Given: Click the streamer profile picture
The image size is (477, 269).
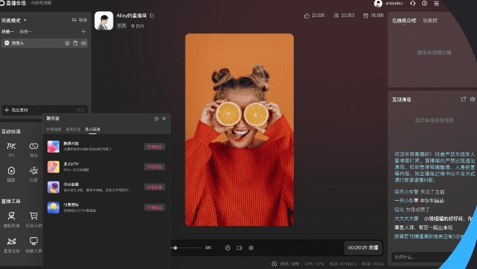Looking at the screenshot, I should point(104,21).
